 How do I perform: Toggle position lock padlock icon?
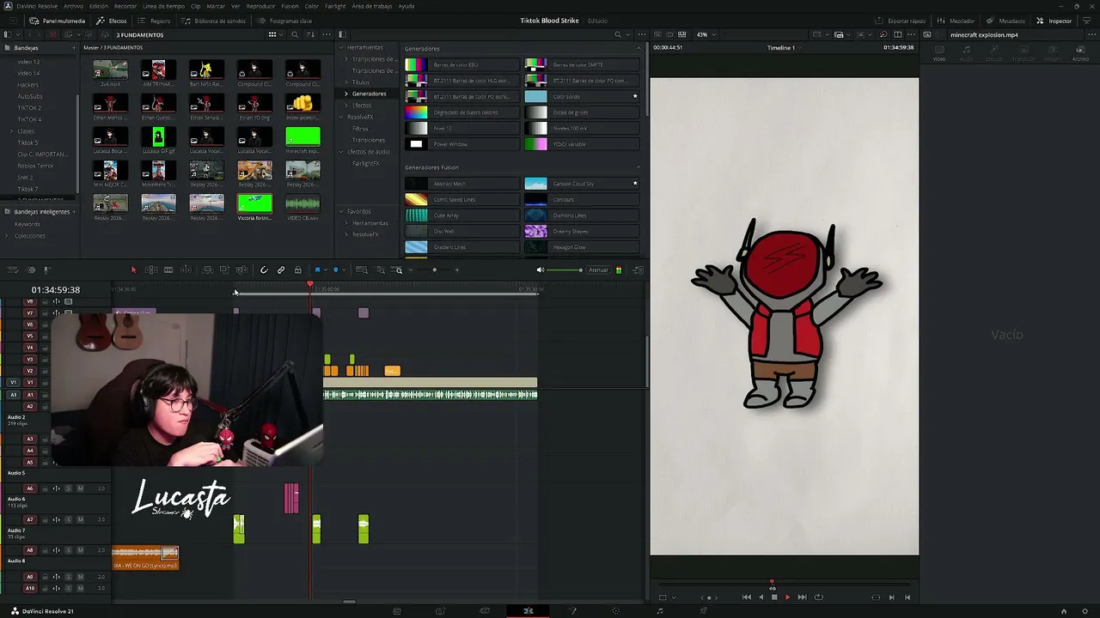point(298,270)
